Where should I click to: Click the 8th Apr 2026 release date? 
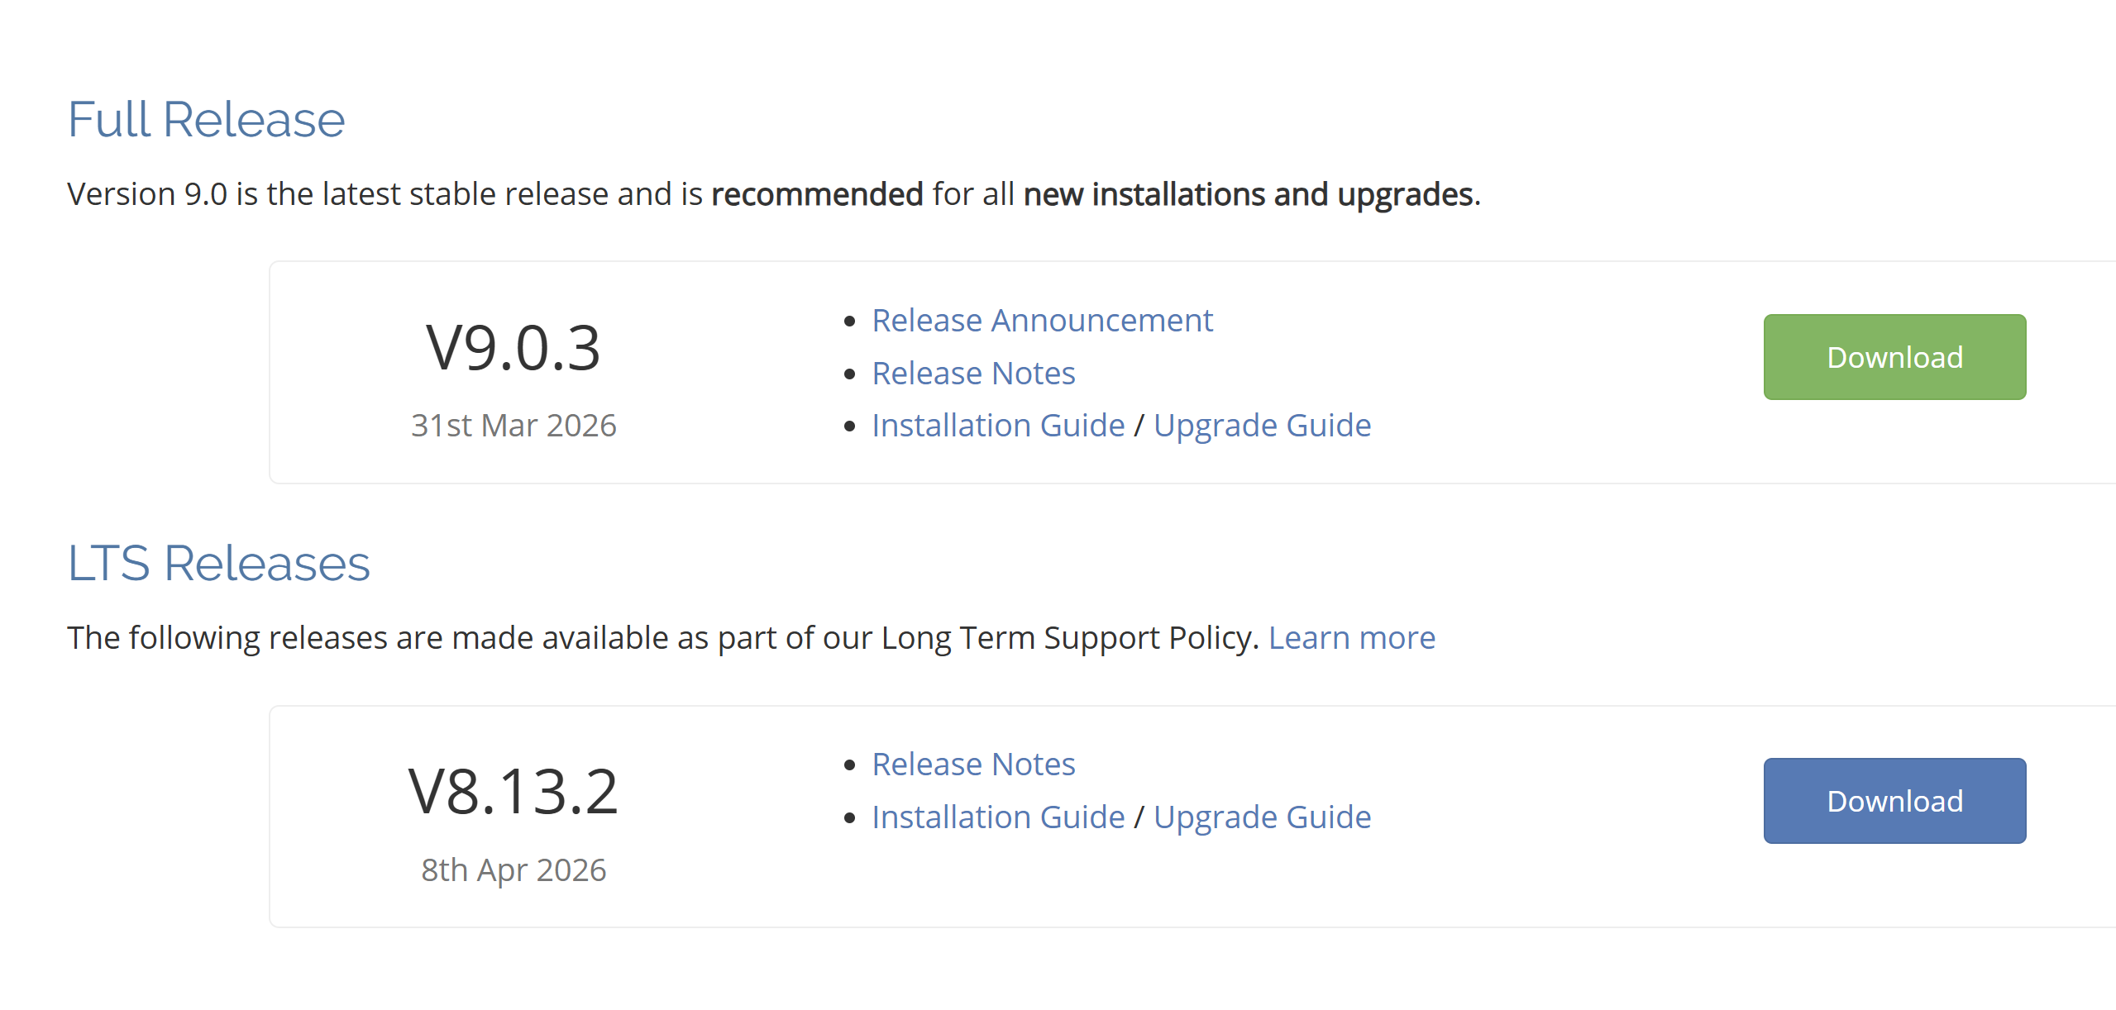click(513, 870)
